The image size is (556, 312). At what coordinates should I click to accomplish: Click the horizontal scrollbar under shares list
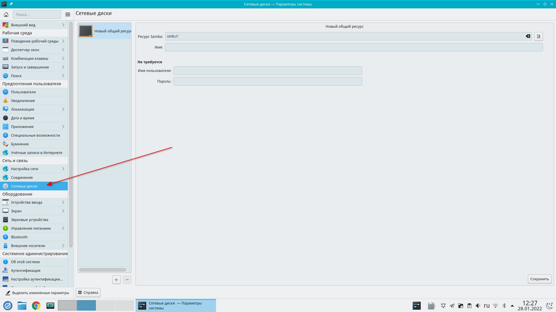point(103,270)
